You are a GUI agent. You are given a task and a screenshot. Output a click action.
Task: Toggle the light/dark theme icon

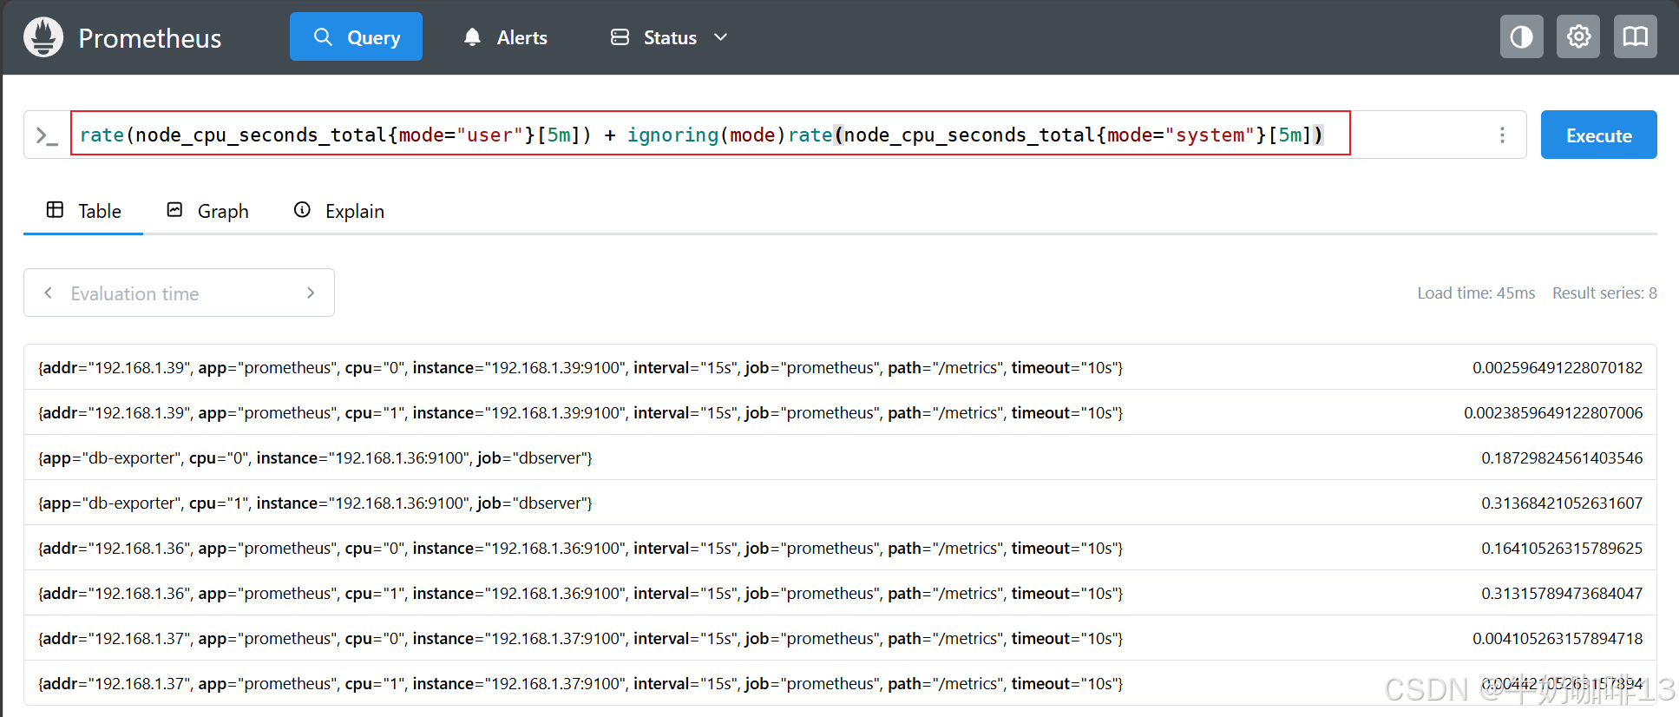click(1522, 36)
